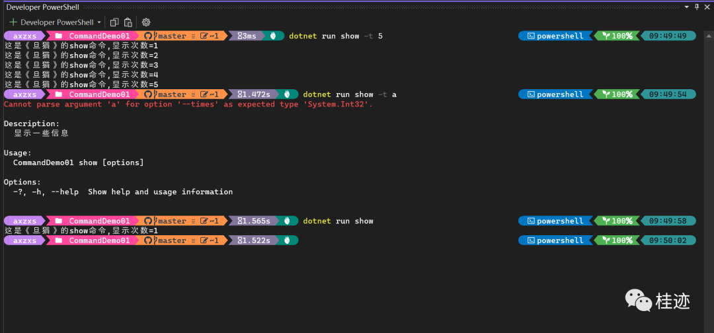Click the master branch segment in last prompt

[171, 240]
